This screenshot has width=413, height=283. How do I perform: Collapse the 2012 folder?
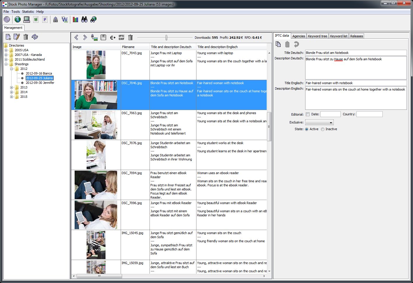tap(12, 69)
